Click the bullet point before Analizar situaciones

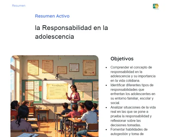coord(106,107)
